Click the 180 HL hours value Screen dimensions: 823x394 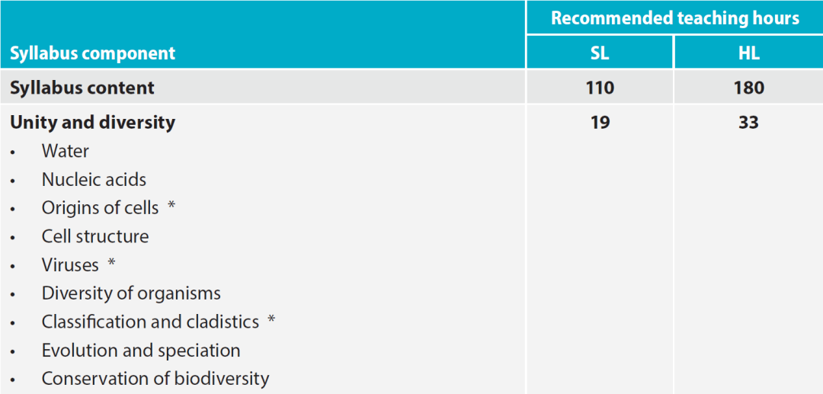click(x=749, y=88)
